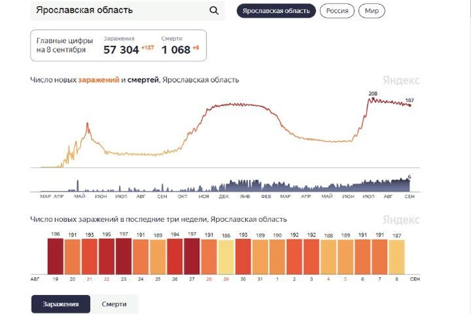471x314 pixels.
Task: Click the ОКТ month label on timeline
Action: (x=183, y=196)
